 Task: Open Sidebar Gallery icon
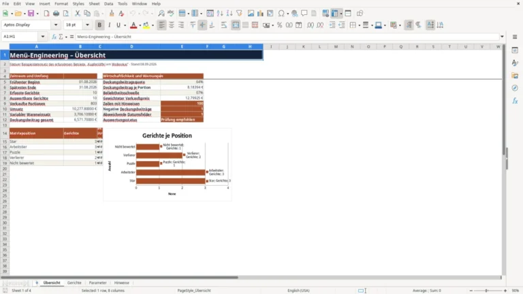click(x=515, y=76)
